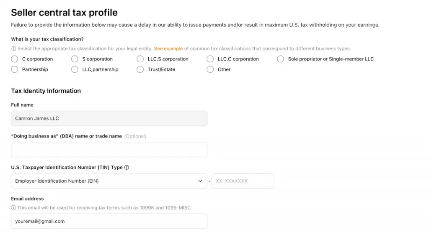Click the Email address field

[109, 222]
